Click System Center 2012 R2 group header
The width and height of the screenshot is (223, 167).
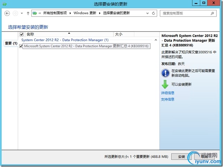(65, 40)
